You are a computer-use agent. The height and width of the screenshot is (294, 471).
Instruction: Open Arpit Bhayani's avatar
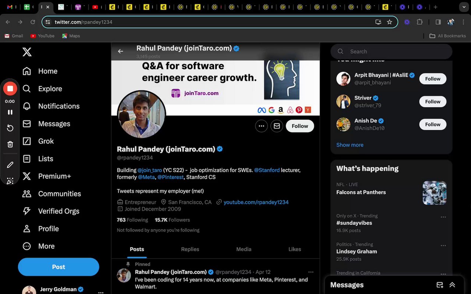tap(343, 79)
